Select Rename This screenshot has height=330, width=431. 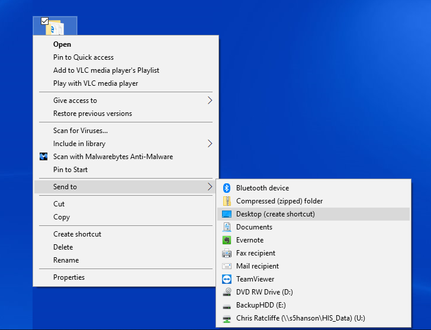[x=126, y=260]
